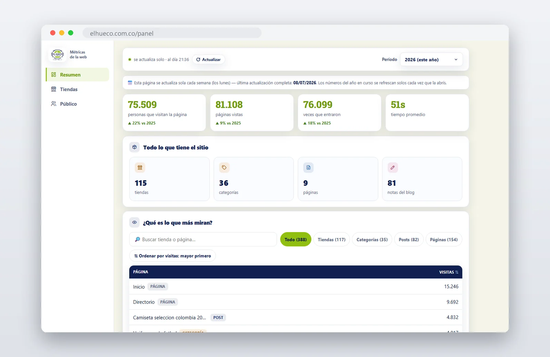Image resolution: width=550 pixels, height=357 pixels.
Task: Go to Tiendas in the sidebar
Action: click(77, 89)
